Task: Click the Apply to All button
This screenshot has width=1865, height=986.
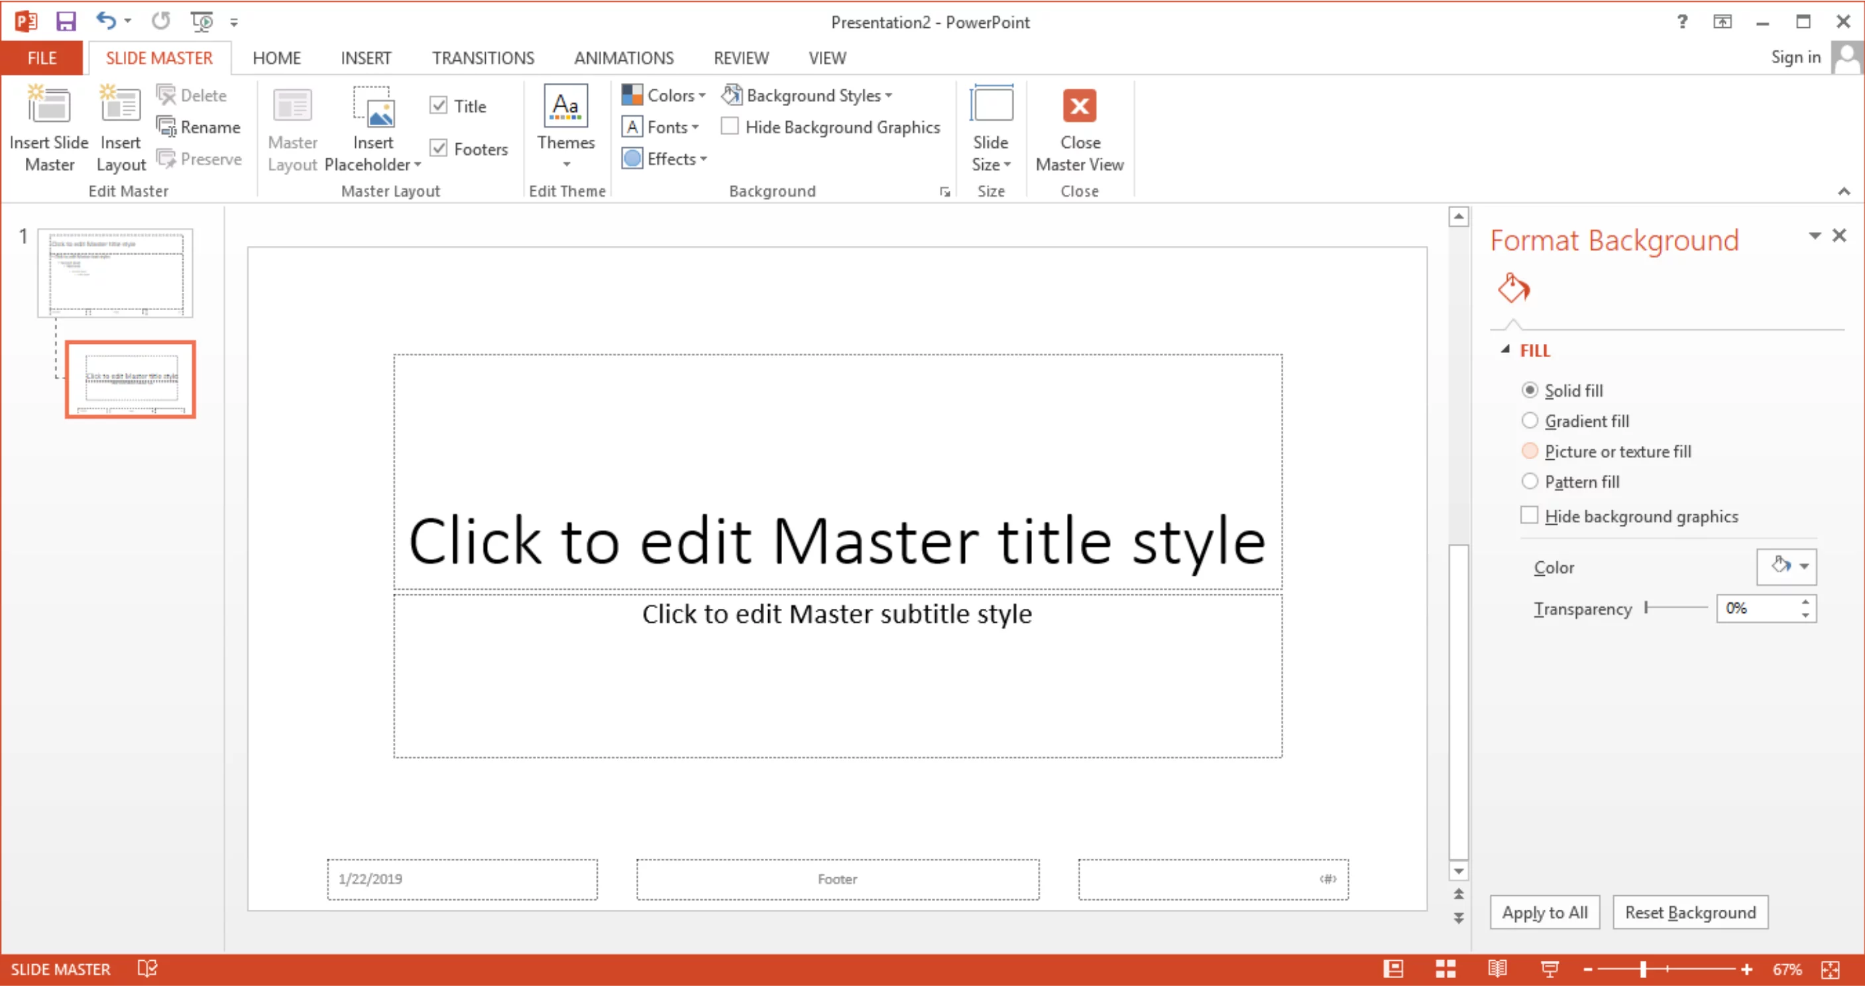Action: (1544, 912)
